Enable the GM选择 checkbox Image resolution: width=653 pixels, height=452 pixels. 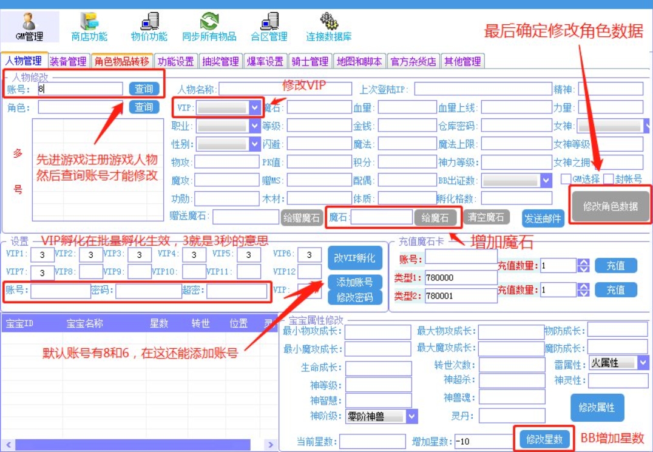[566, 179]
